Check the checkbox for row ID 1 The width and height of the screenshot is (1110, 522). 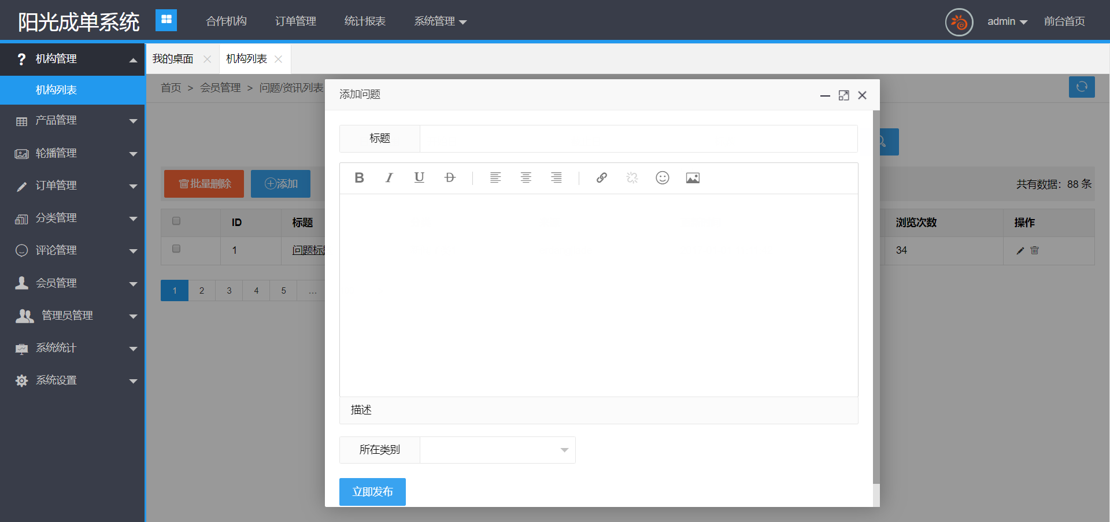[176, 249]
